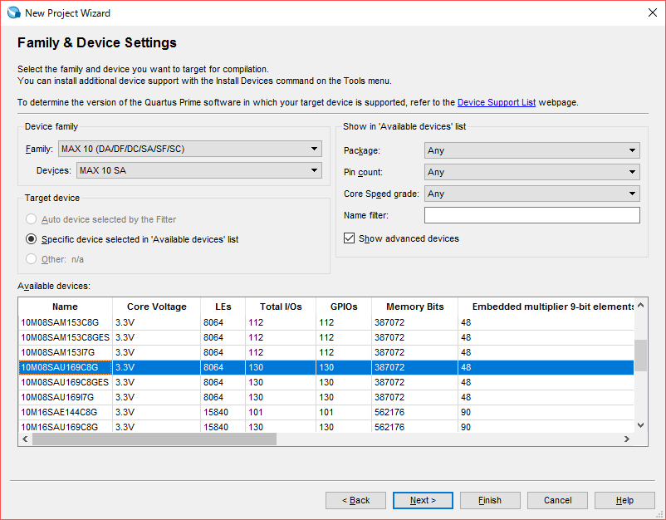Click the Quartus icon in title bar
The image size is (666, 520).
(13, 12)
